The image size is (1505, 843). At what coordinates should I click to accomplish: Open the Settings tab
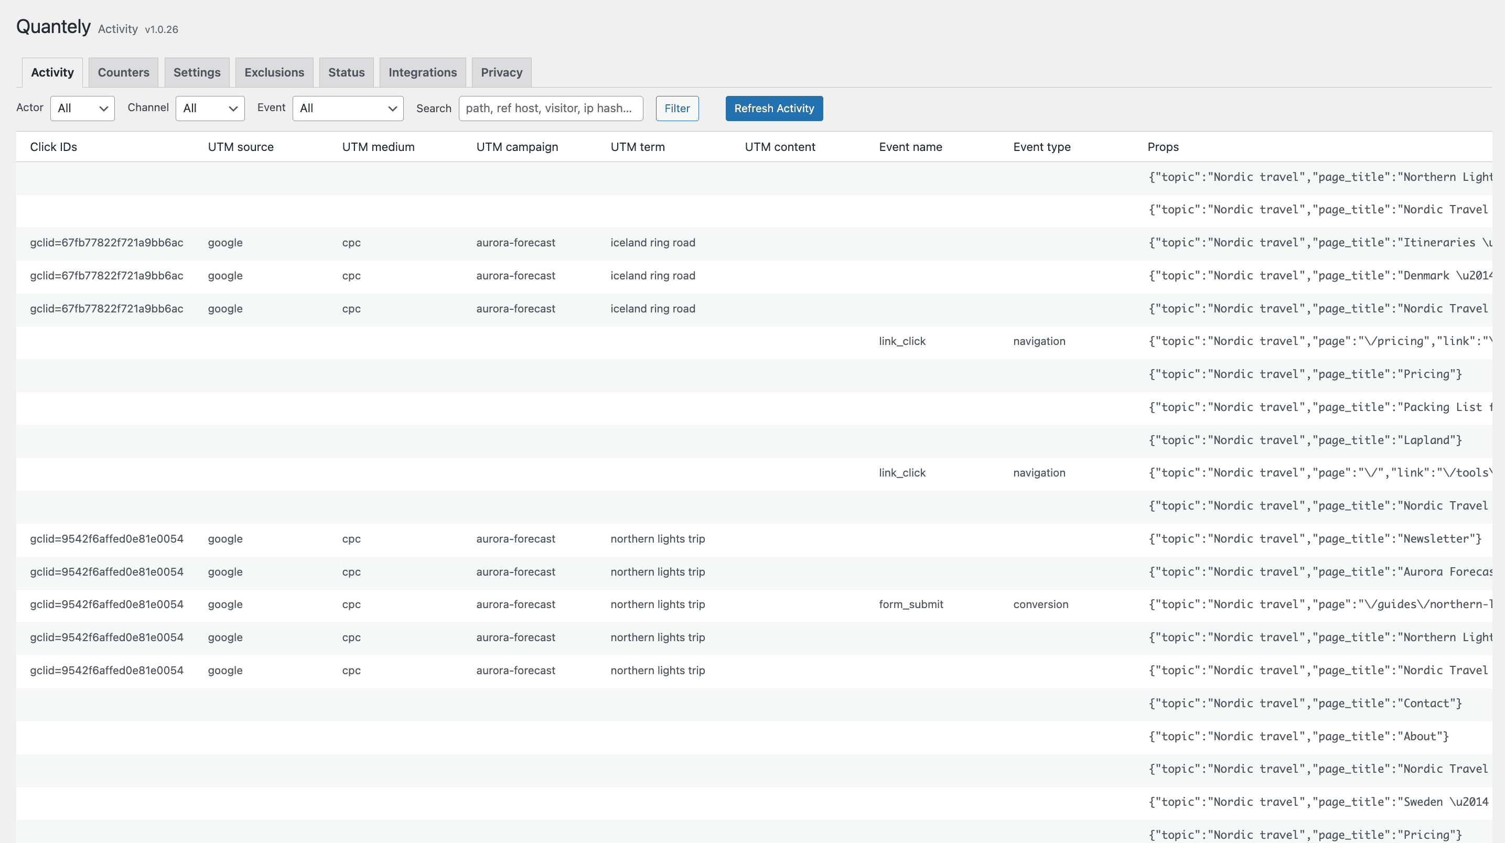tap(197, 72)
